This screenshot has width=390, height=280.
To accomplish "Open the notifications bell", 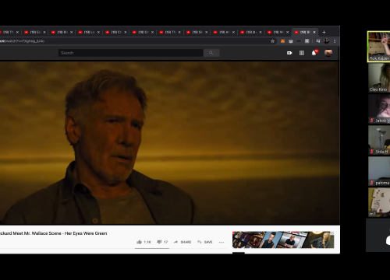I will (314, 53).
